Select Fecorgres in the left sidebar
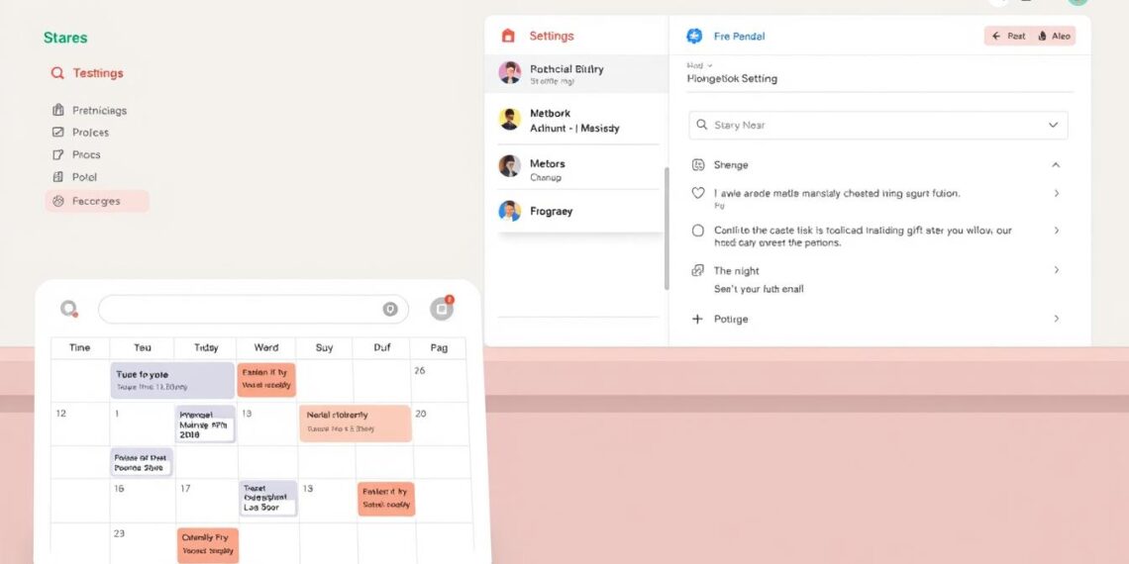The height and width of the screenshot is (564, 1129). [x=97, y=201]
